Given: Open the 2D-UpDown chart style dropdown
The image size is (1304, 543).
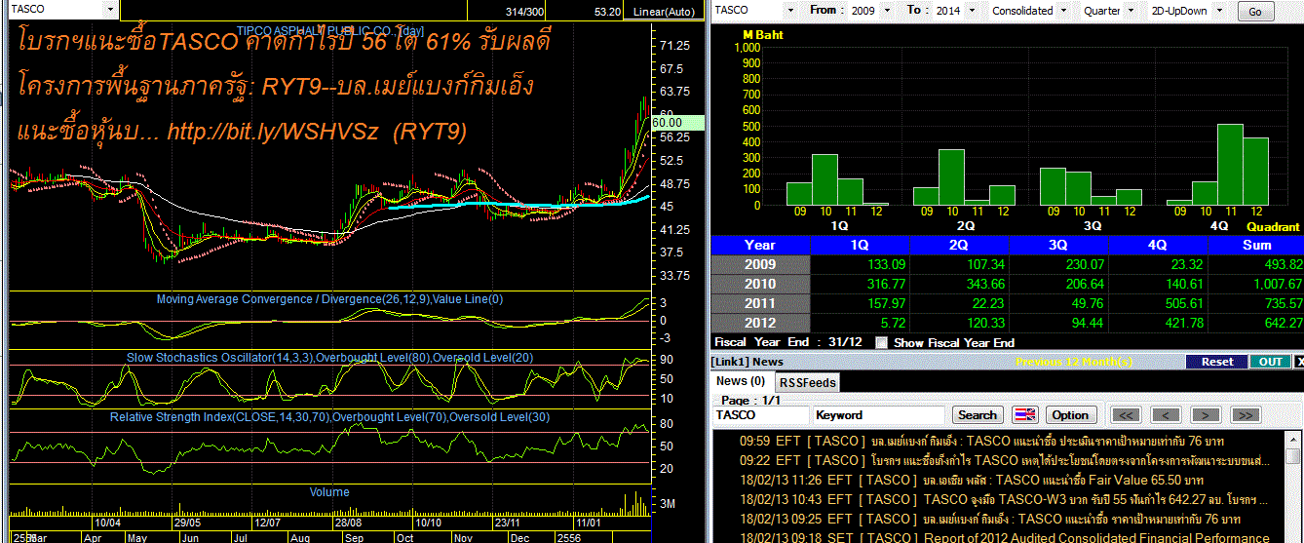Looking at the screenshot, I should [1221, 11].
